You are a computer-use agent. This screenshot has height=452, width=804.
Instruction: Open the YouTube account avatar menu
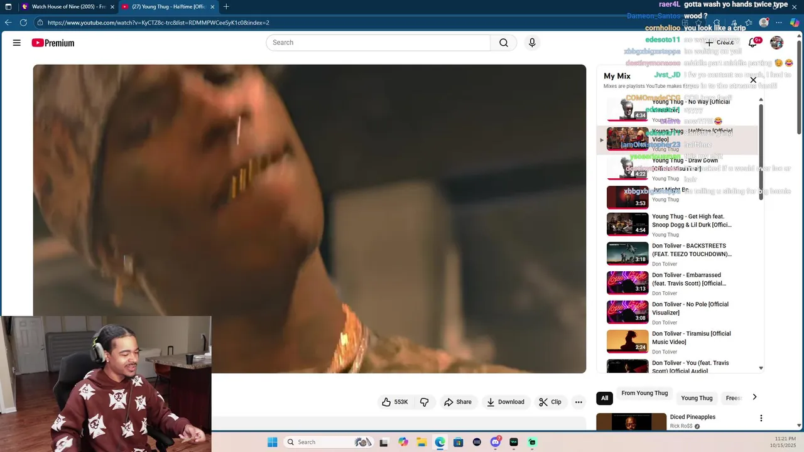coord(777,43)
